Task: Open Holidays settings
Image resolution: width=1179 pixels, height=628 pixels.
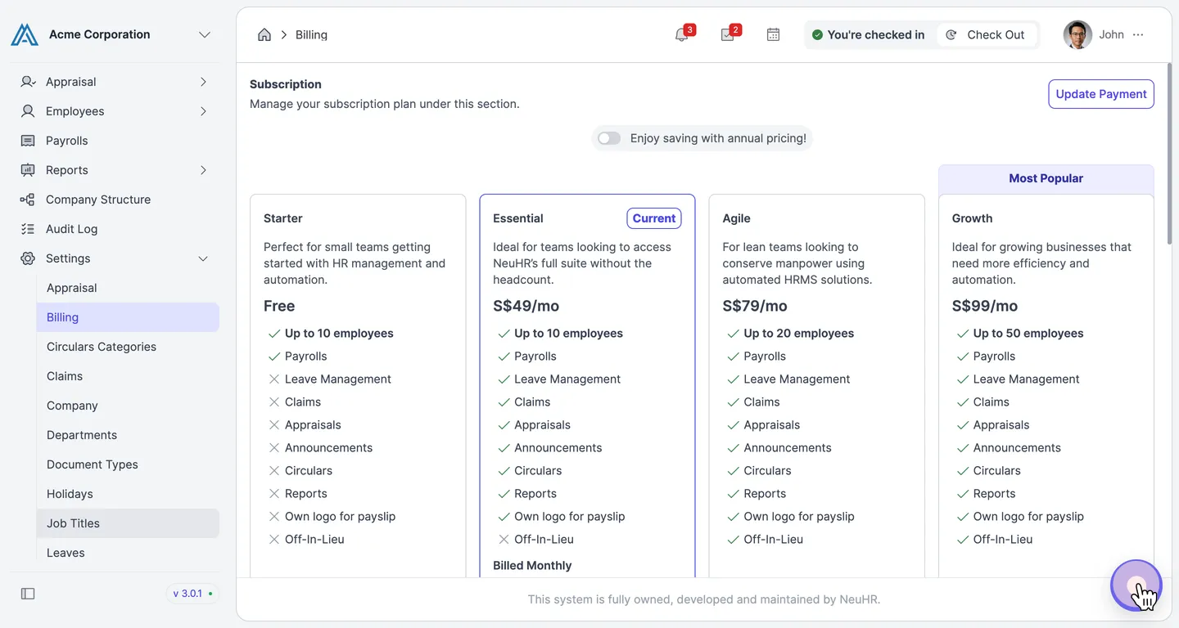Action: click(128, 494)
